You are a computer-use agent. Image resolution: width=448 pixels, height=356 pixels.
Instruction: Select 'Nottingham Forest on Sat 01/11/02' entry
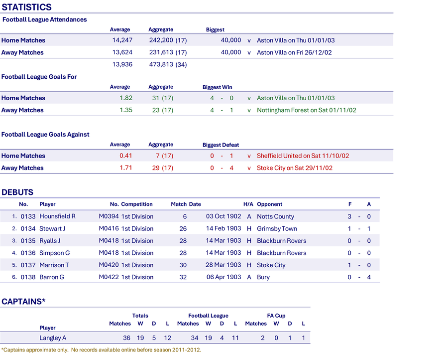[x=307, y=110]
